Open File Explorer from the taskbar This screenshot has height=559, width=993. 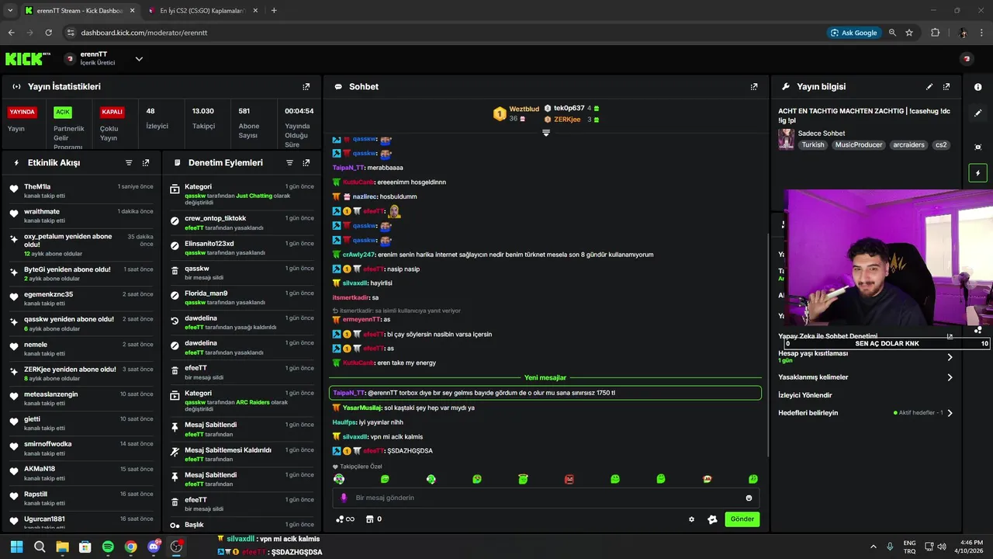[62, 547]
